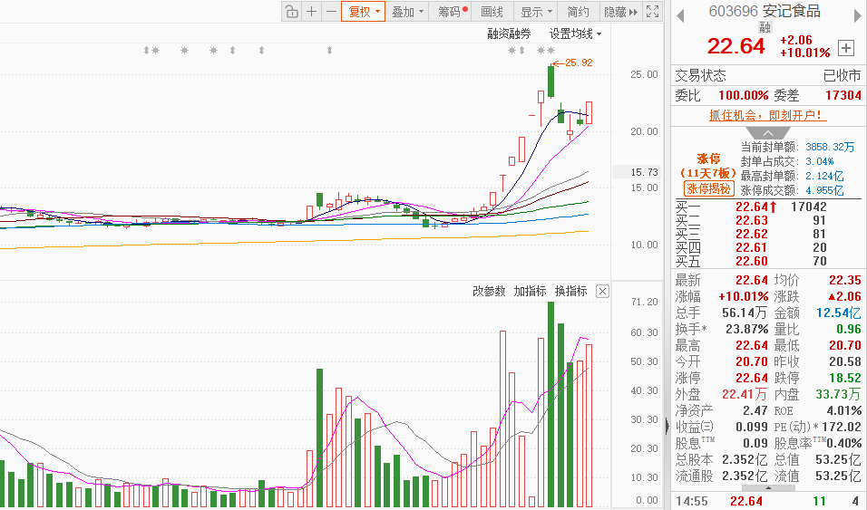Click the 最高封单额 2.124亿 value

pos(824,176)
